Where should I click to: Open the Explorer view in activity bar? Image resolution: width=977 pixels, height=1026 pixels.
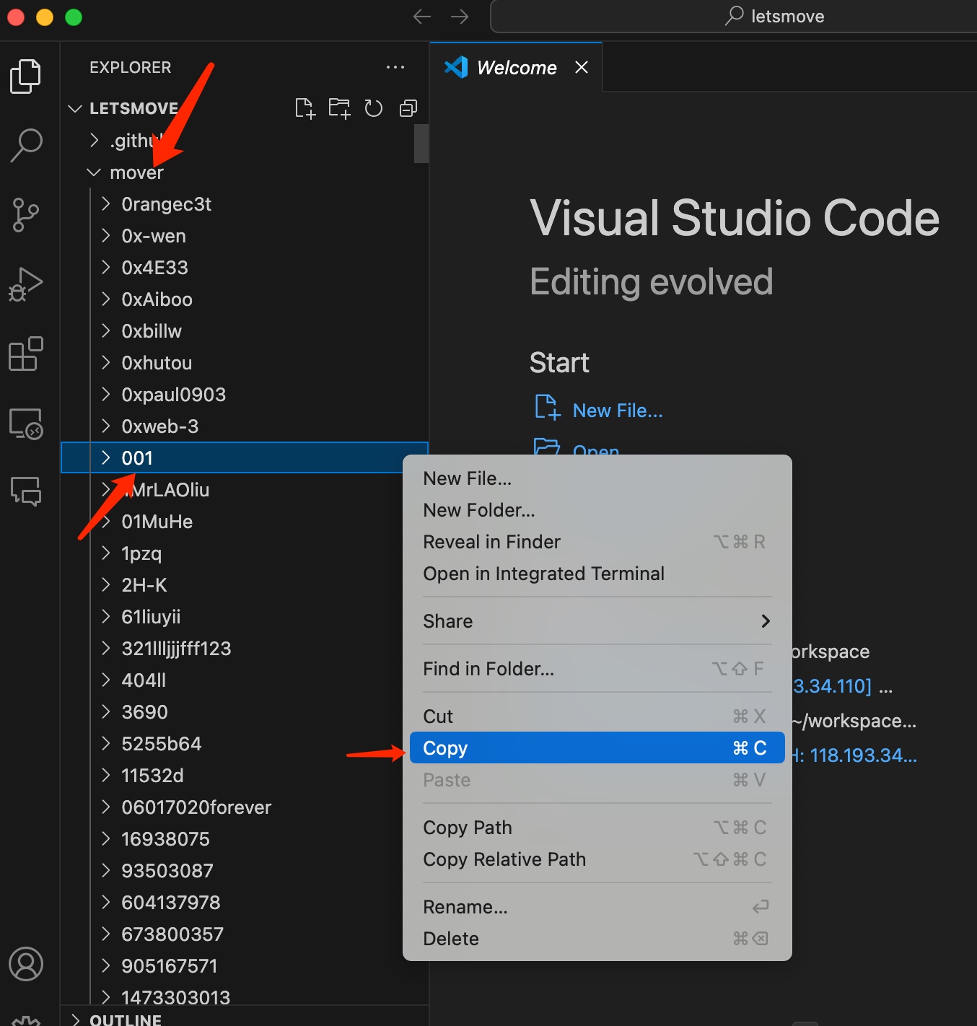26,76
